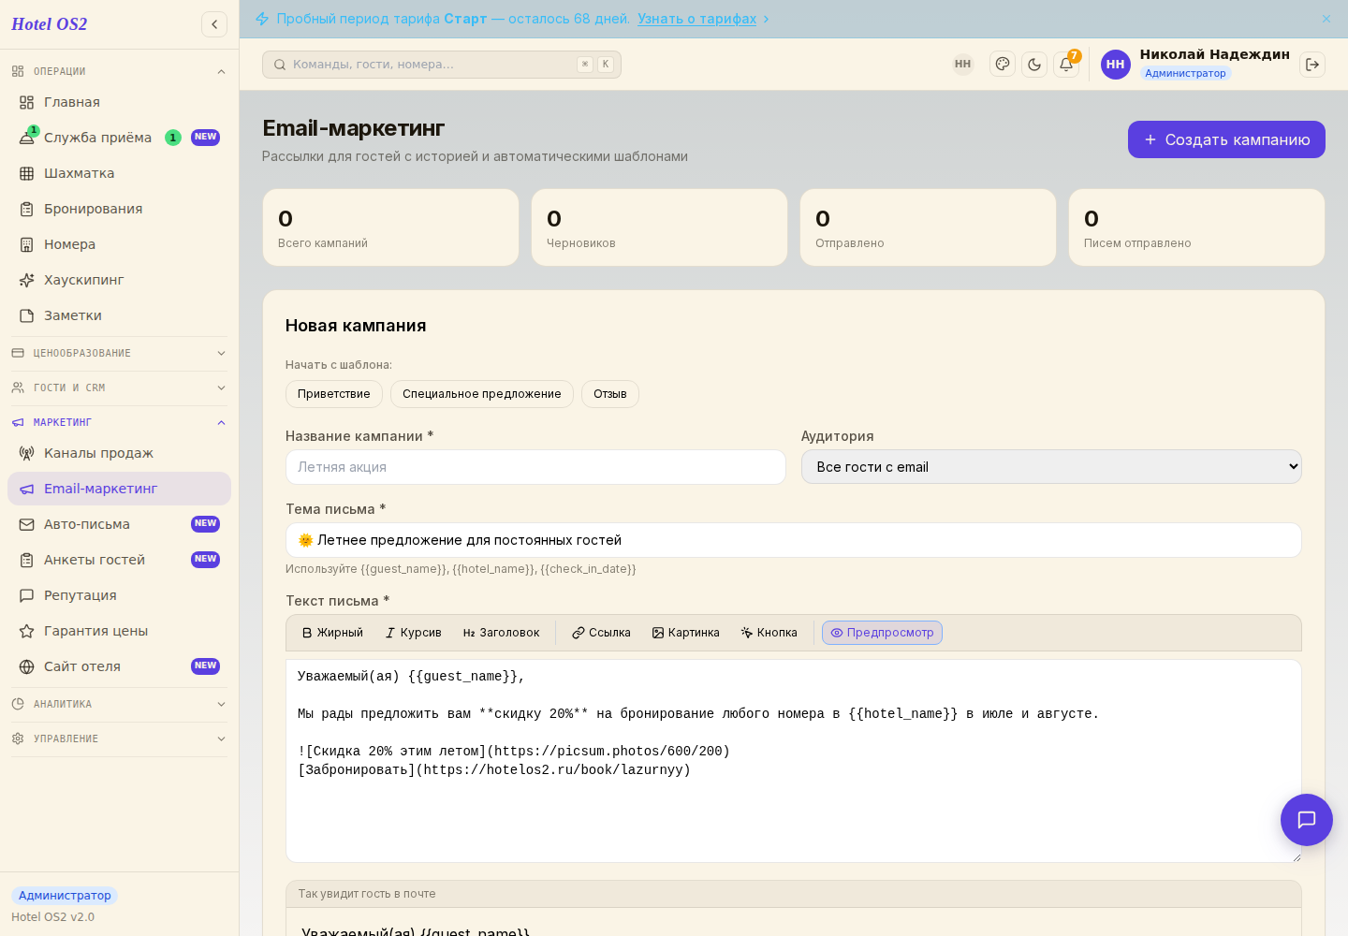Expand the Управление section
Image resolution: width=1348 pixels, height=936 pixels.
click(119, 739)
